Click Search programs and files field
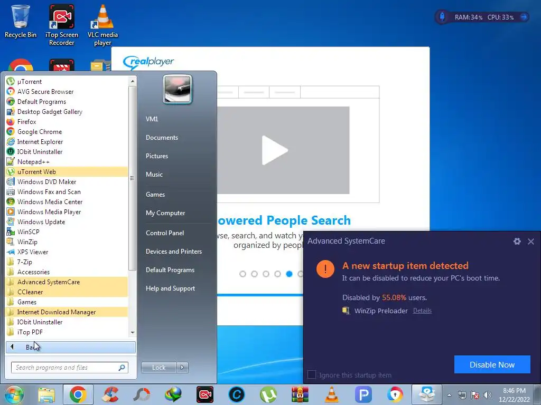This screenshot has height=405, width=541. 70,368
